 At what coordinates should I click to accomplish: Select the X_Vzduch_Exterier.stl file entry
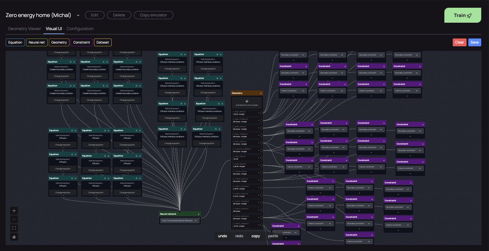(x=247, y=188)
